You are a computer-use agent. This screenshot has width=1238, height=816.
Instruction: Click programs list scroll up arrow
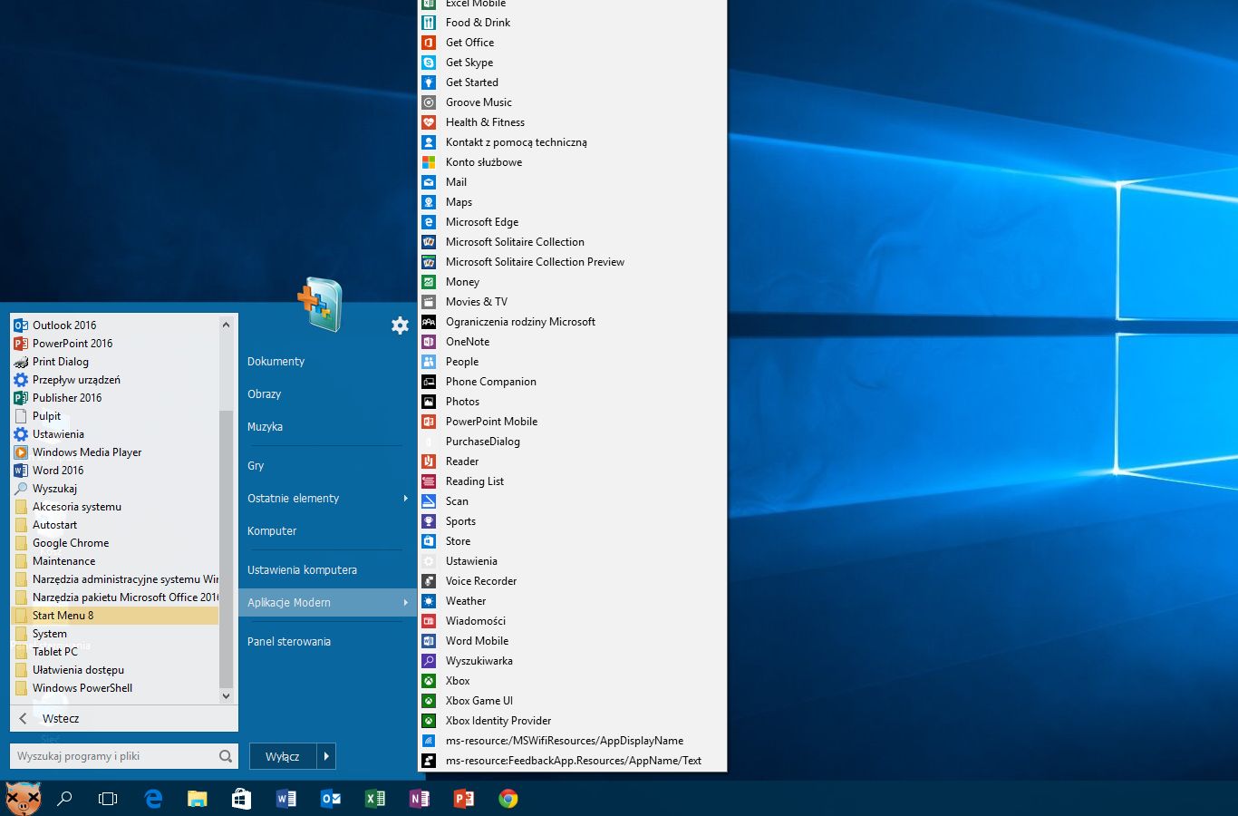[x=226, y=325]
